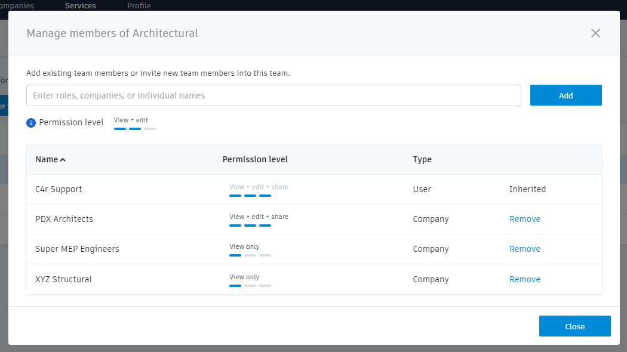Switch to the Profile tab
Viewport: 627px width, 352px height.
139,5
